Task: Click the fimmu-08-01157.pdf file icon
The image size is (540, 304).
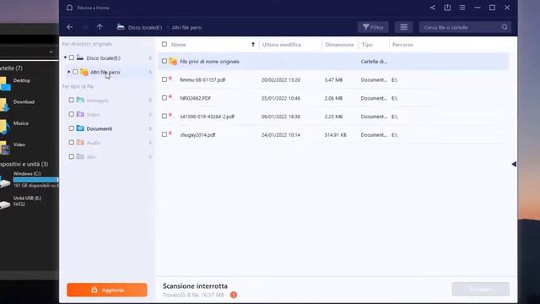Action: point(170,79)
